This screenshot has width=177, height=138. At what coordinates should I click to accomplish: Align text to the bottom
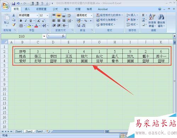[64, 16]
